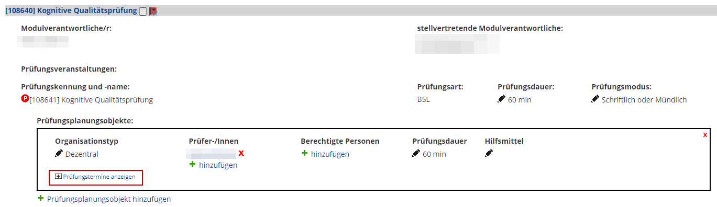Viewport: 717px width, 207px height.
Task: Click hinzufügen under Berechtigte Personen
Action: (x=325, y=154)
